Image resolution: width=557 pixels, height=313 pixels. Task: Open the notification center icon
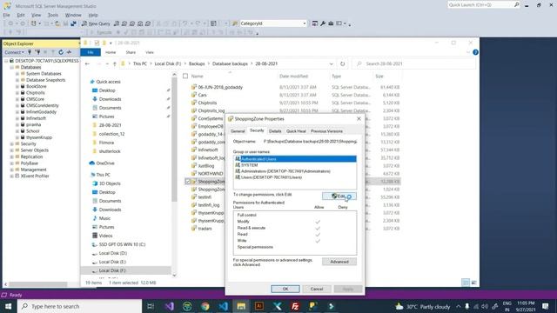tap(546, 306)
